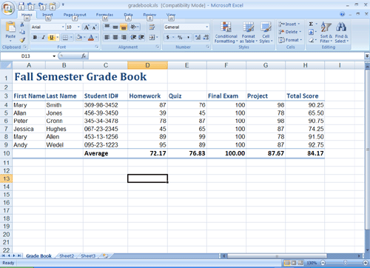
Task: Click the Insert cells button
Action: click(x=289, y=24)
